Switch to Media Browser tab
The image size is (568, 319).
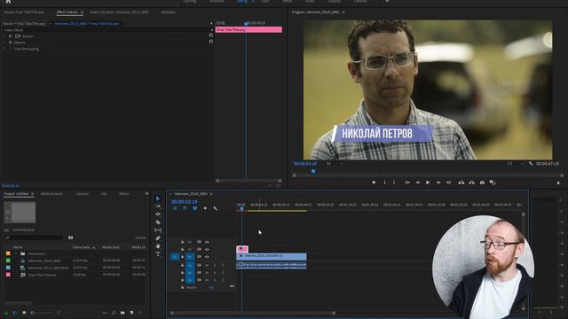click(x=51, y=194)
